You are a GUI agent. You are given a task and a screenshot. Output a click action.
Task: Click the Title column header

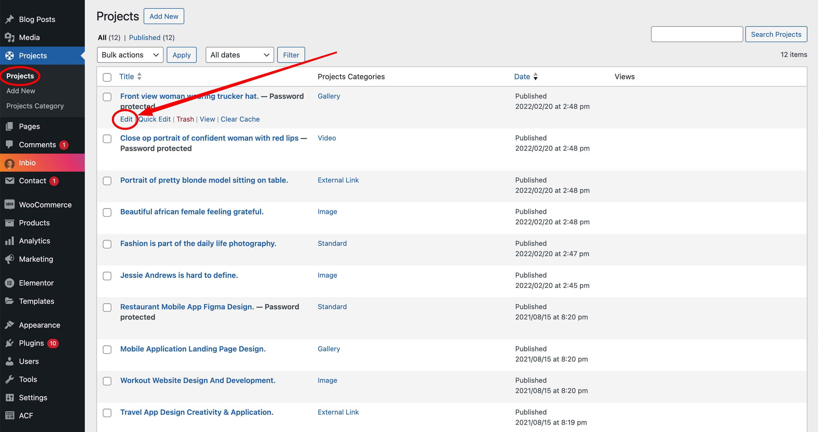126,77
